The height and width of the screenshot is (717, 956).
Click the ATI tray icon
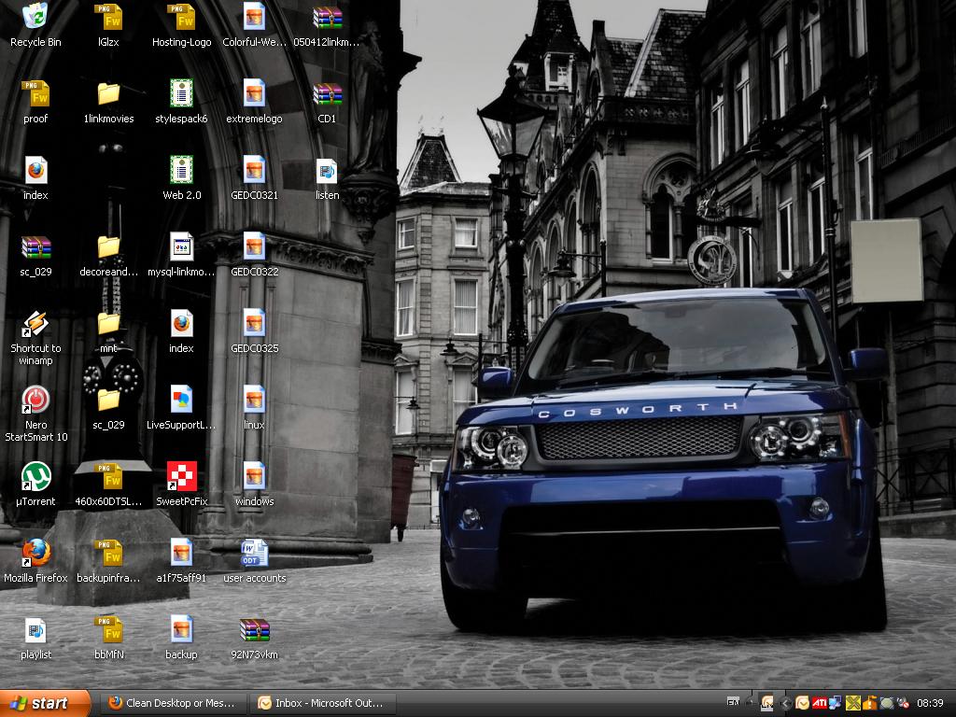(819, 703)
